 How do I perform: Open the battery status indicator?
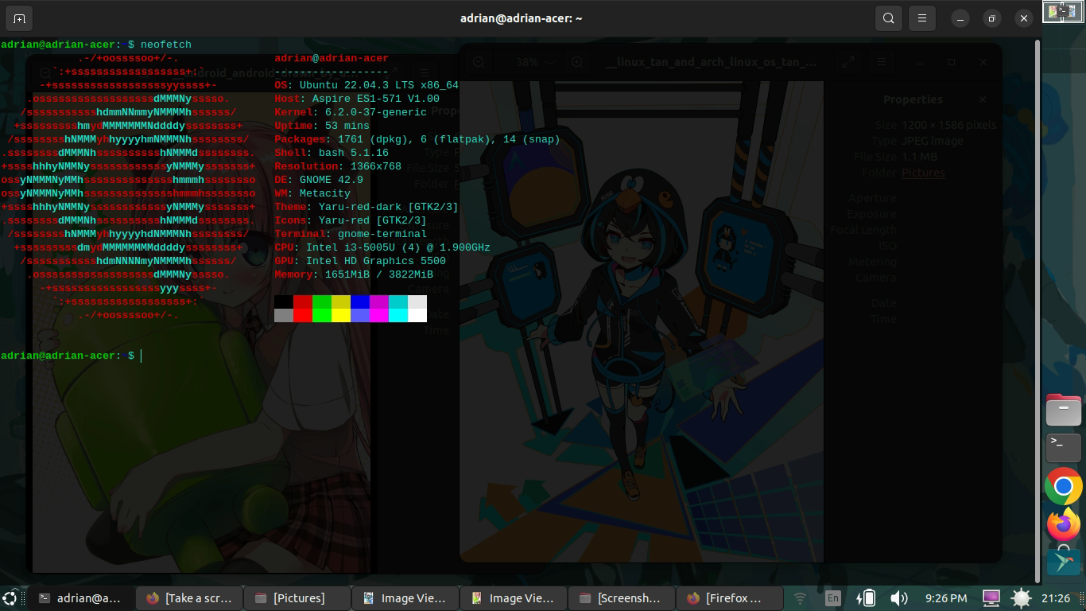[x=867, y=597]
